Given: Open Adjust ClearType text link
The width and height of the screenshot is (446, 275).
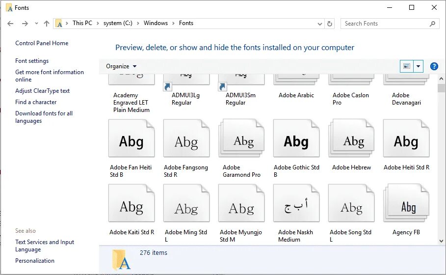Looking at the screenshot, I should click(42, 91).
